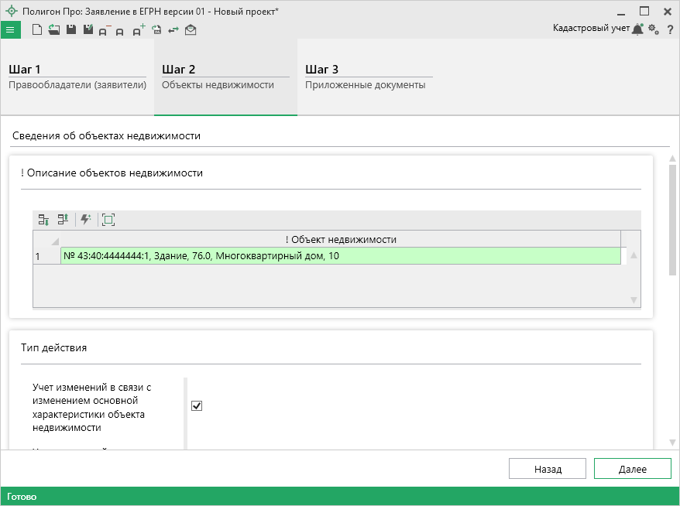Open settings with the gears icon
Screen dimensions: 680x506
pos(654,29)
